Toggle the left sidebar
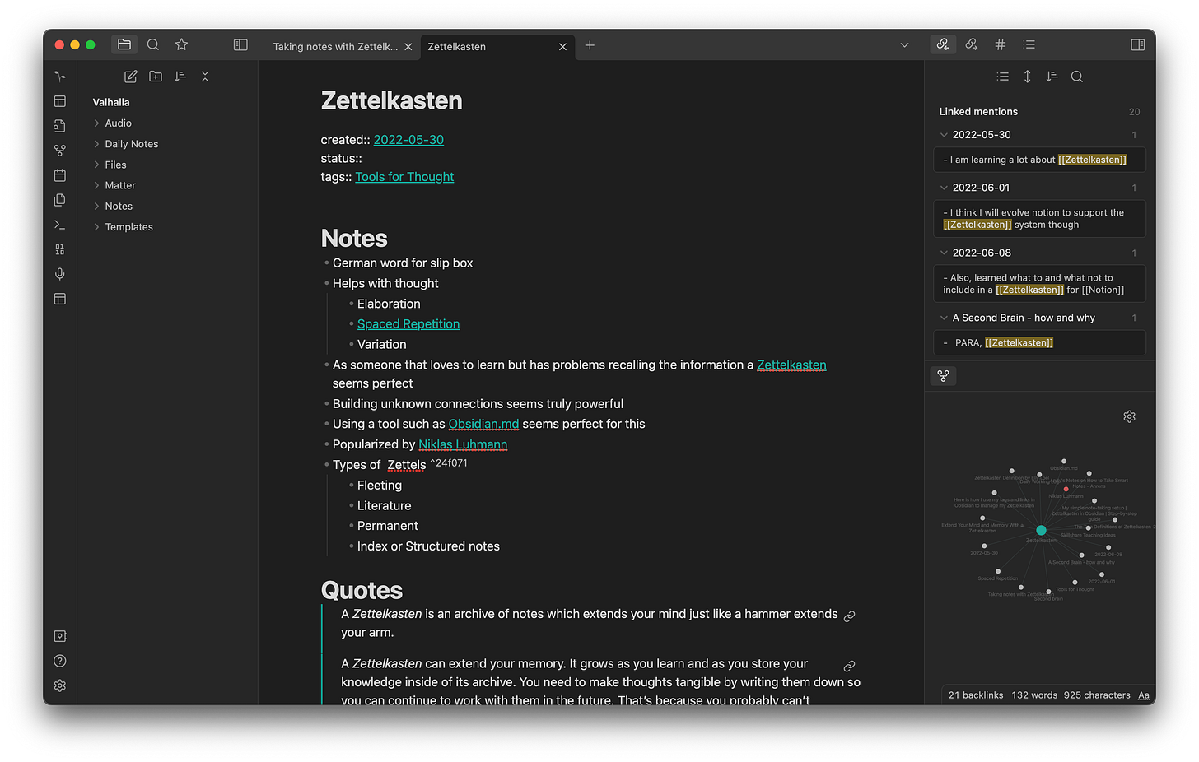The image size is (1199, 762). tap(240, 44)
